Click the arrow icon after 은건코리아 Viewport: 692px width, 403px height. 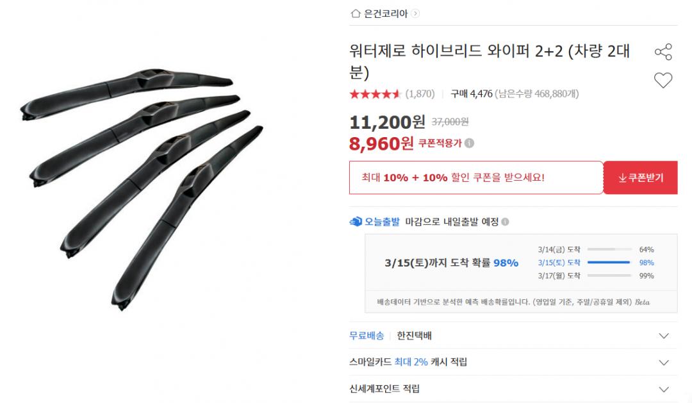point(416,13)
